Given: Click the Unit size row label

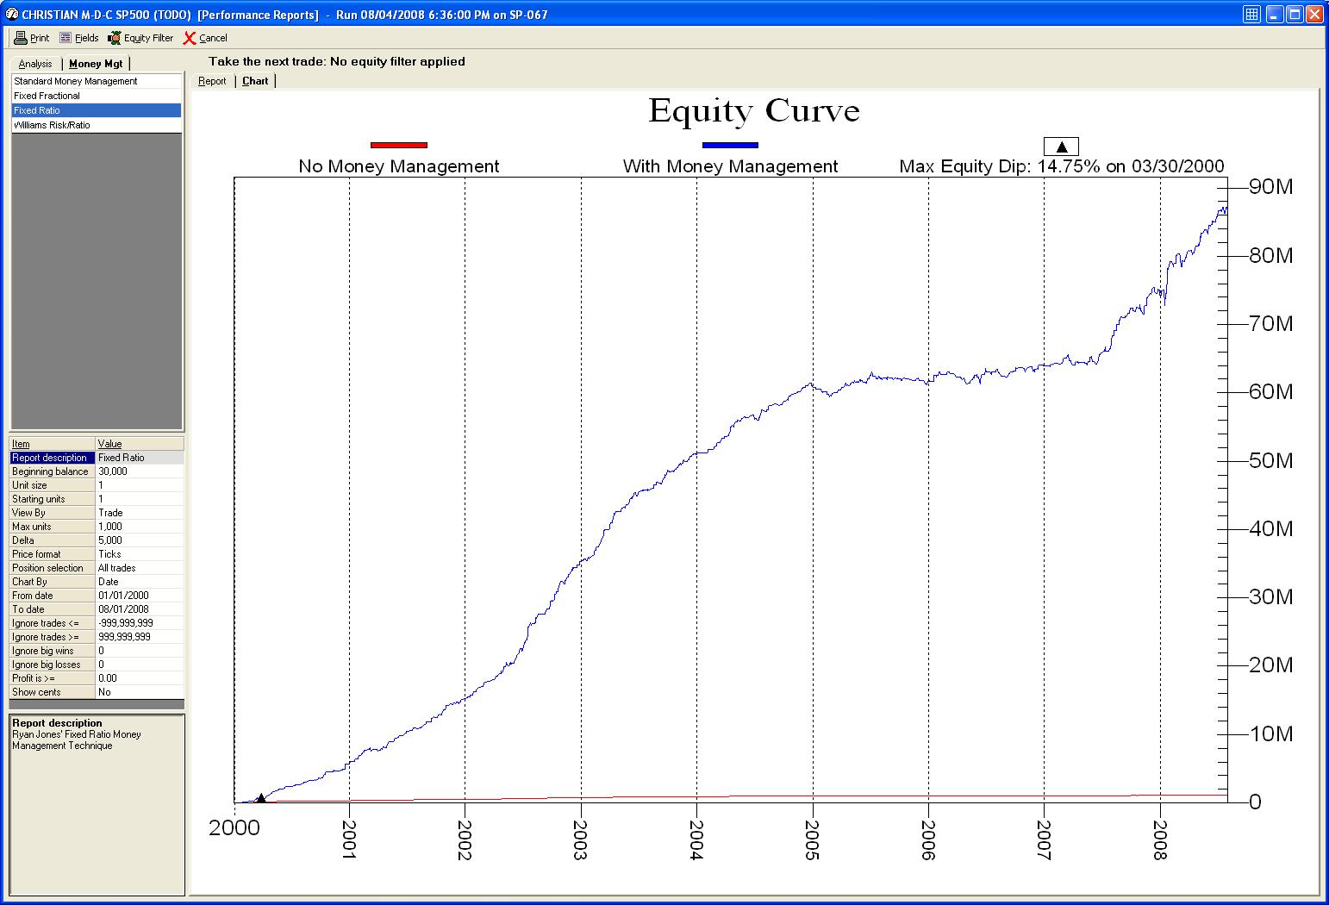Looking at the screenshot, I should tap(52, 485).
